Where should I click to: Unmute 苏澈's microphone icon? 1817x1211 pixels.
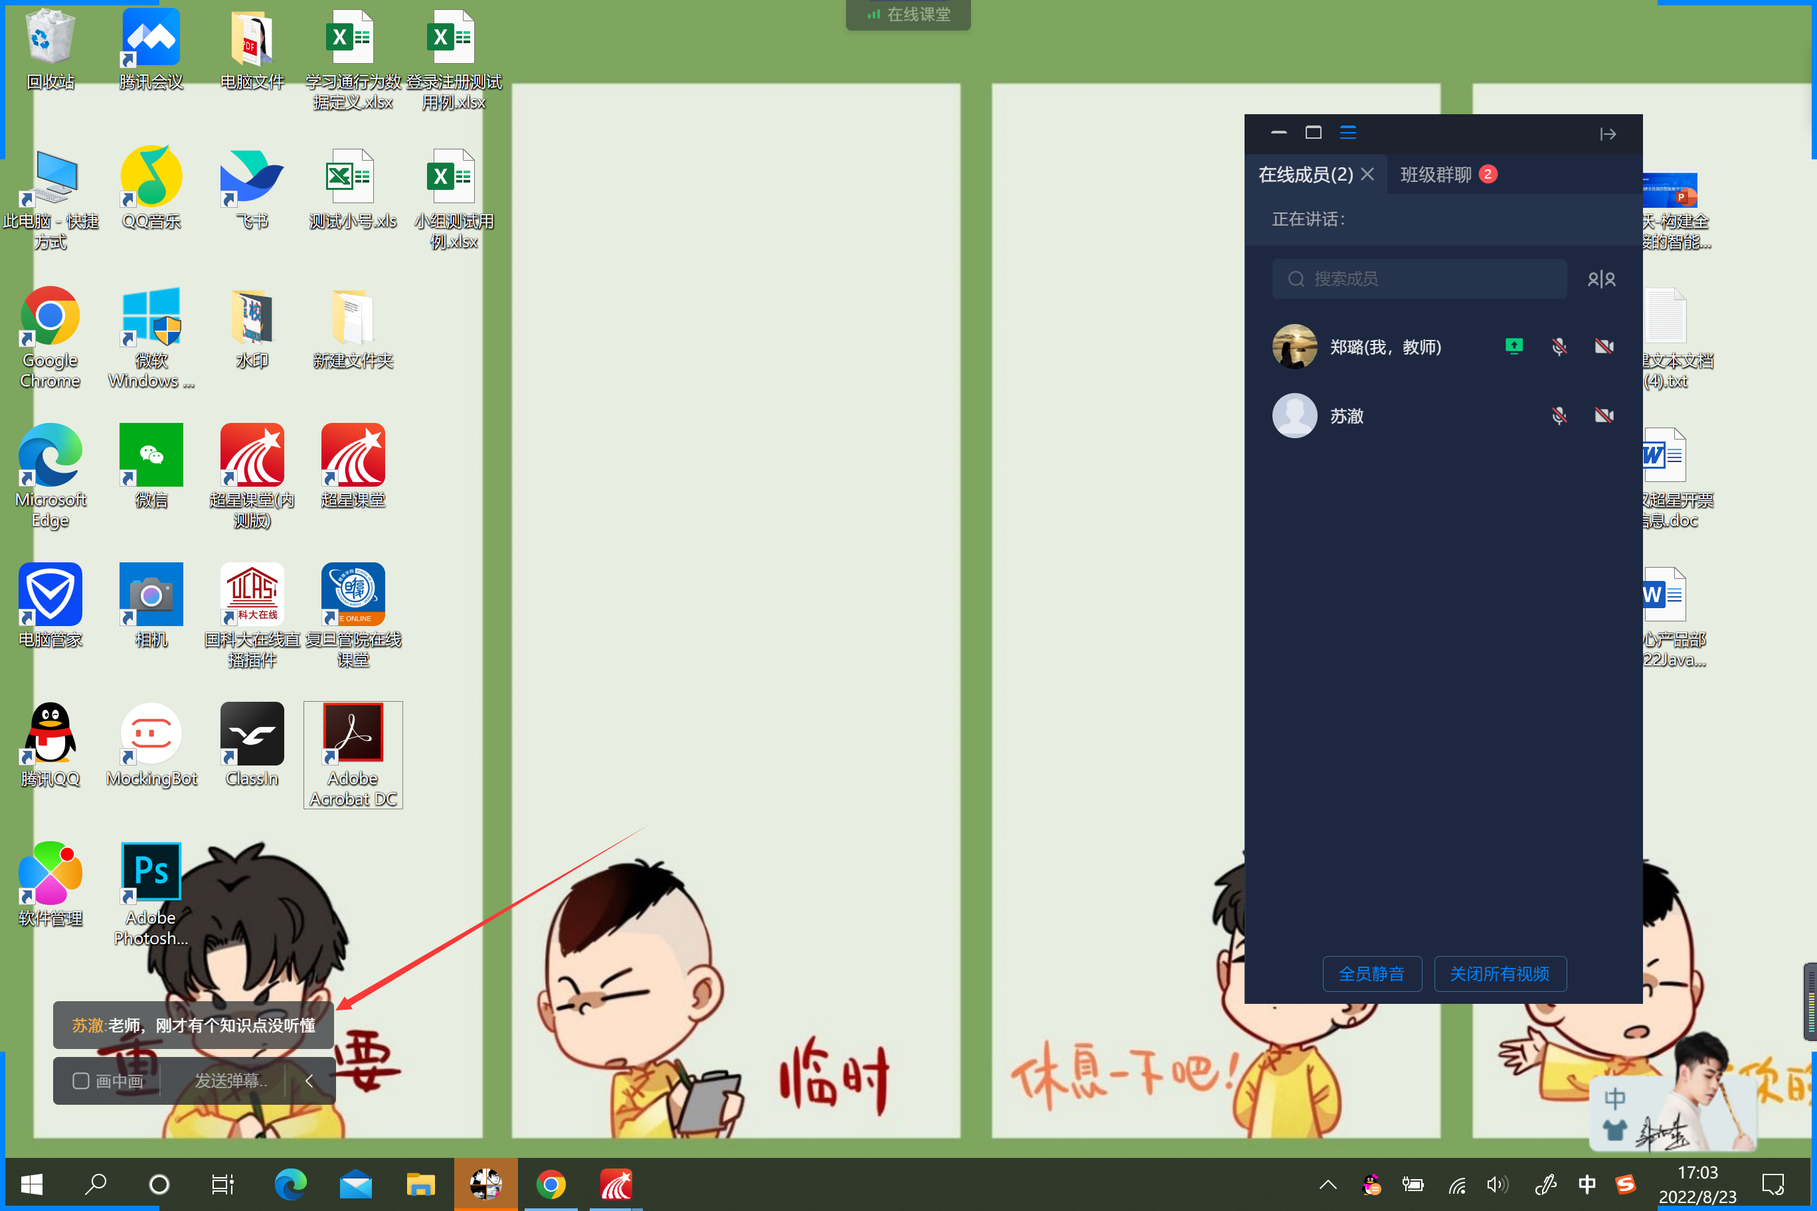click(x=1559, y=416)
